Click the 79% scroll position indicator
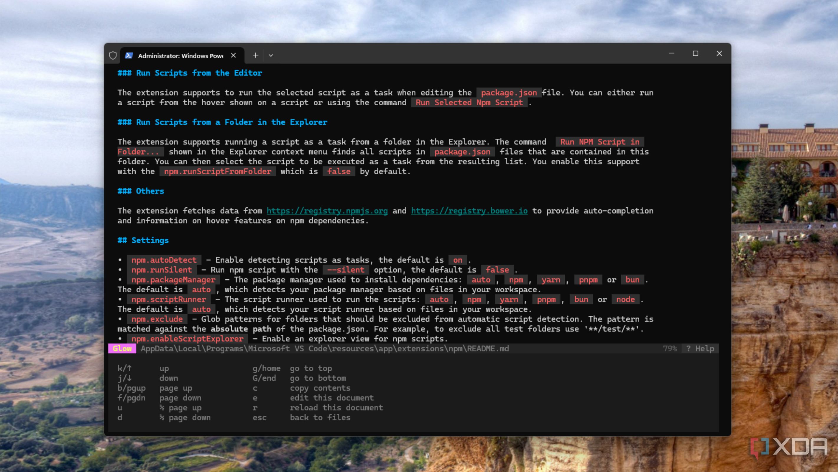838x472 pixels. point(670,349)
